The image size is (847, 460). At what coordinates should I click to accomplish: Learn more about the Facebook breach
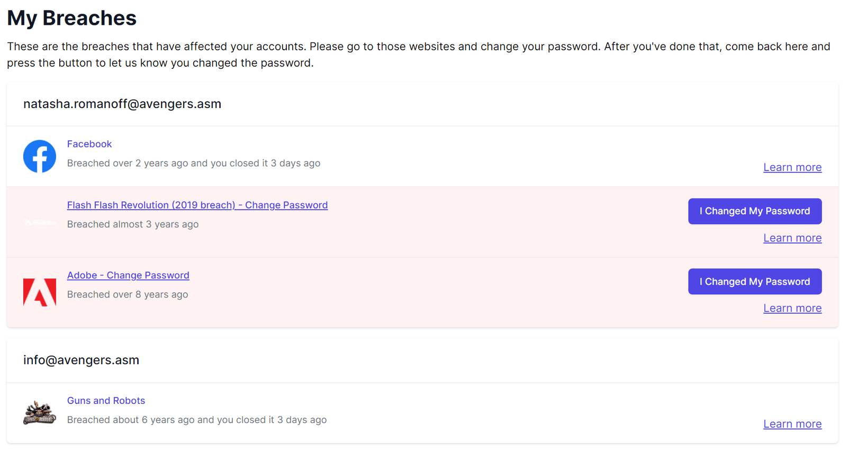[792, 167]
